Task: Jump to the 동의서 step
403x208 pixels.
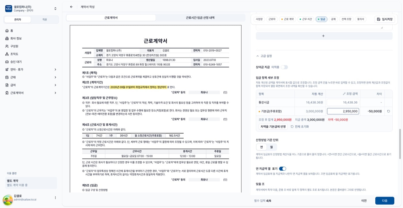Action: click(x=361, y=19)
